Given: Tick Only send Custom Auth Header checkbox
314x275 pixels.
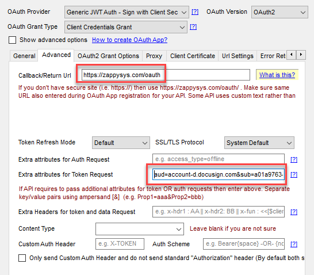Looking at the screenshot, I should click(22, 258).
